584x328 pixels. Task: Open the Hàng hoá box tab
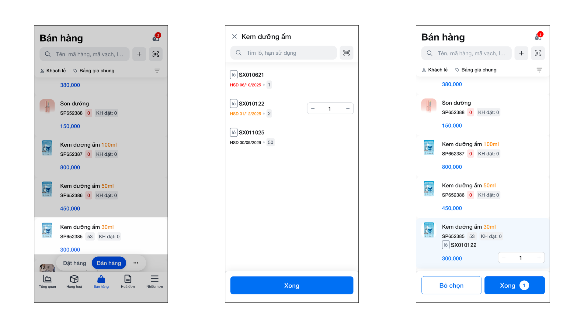(x=74, y=281)
